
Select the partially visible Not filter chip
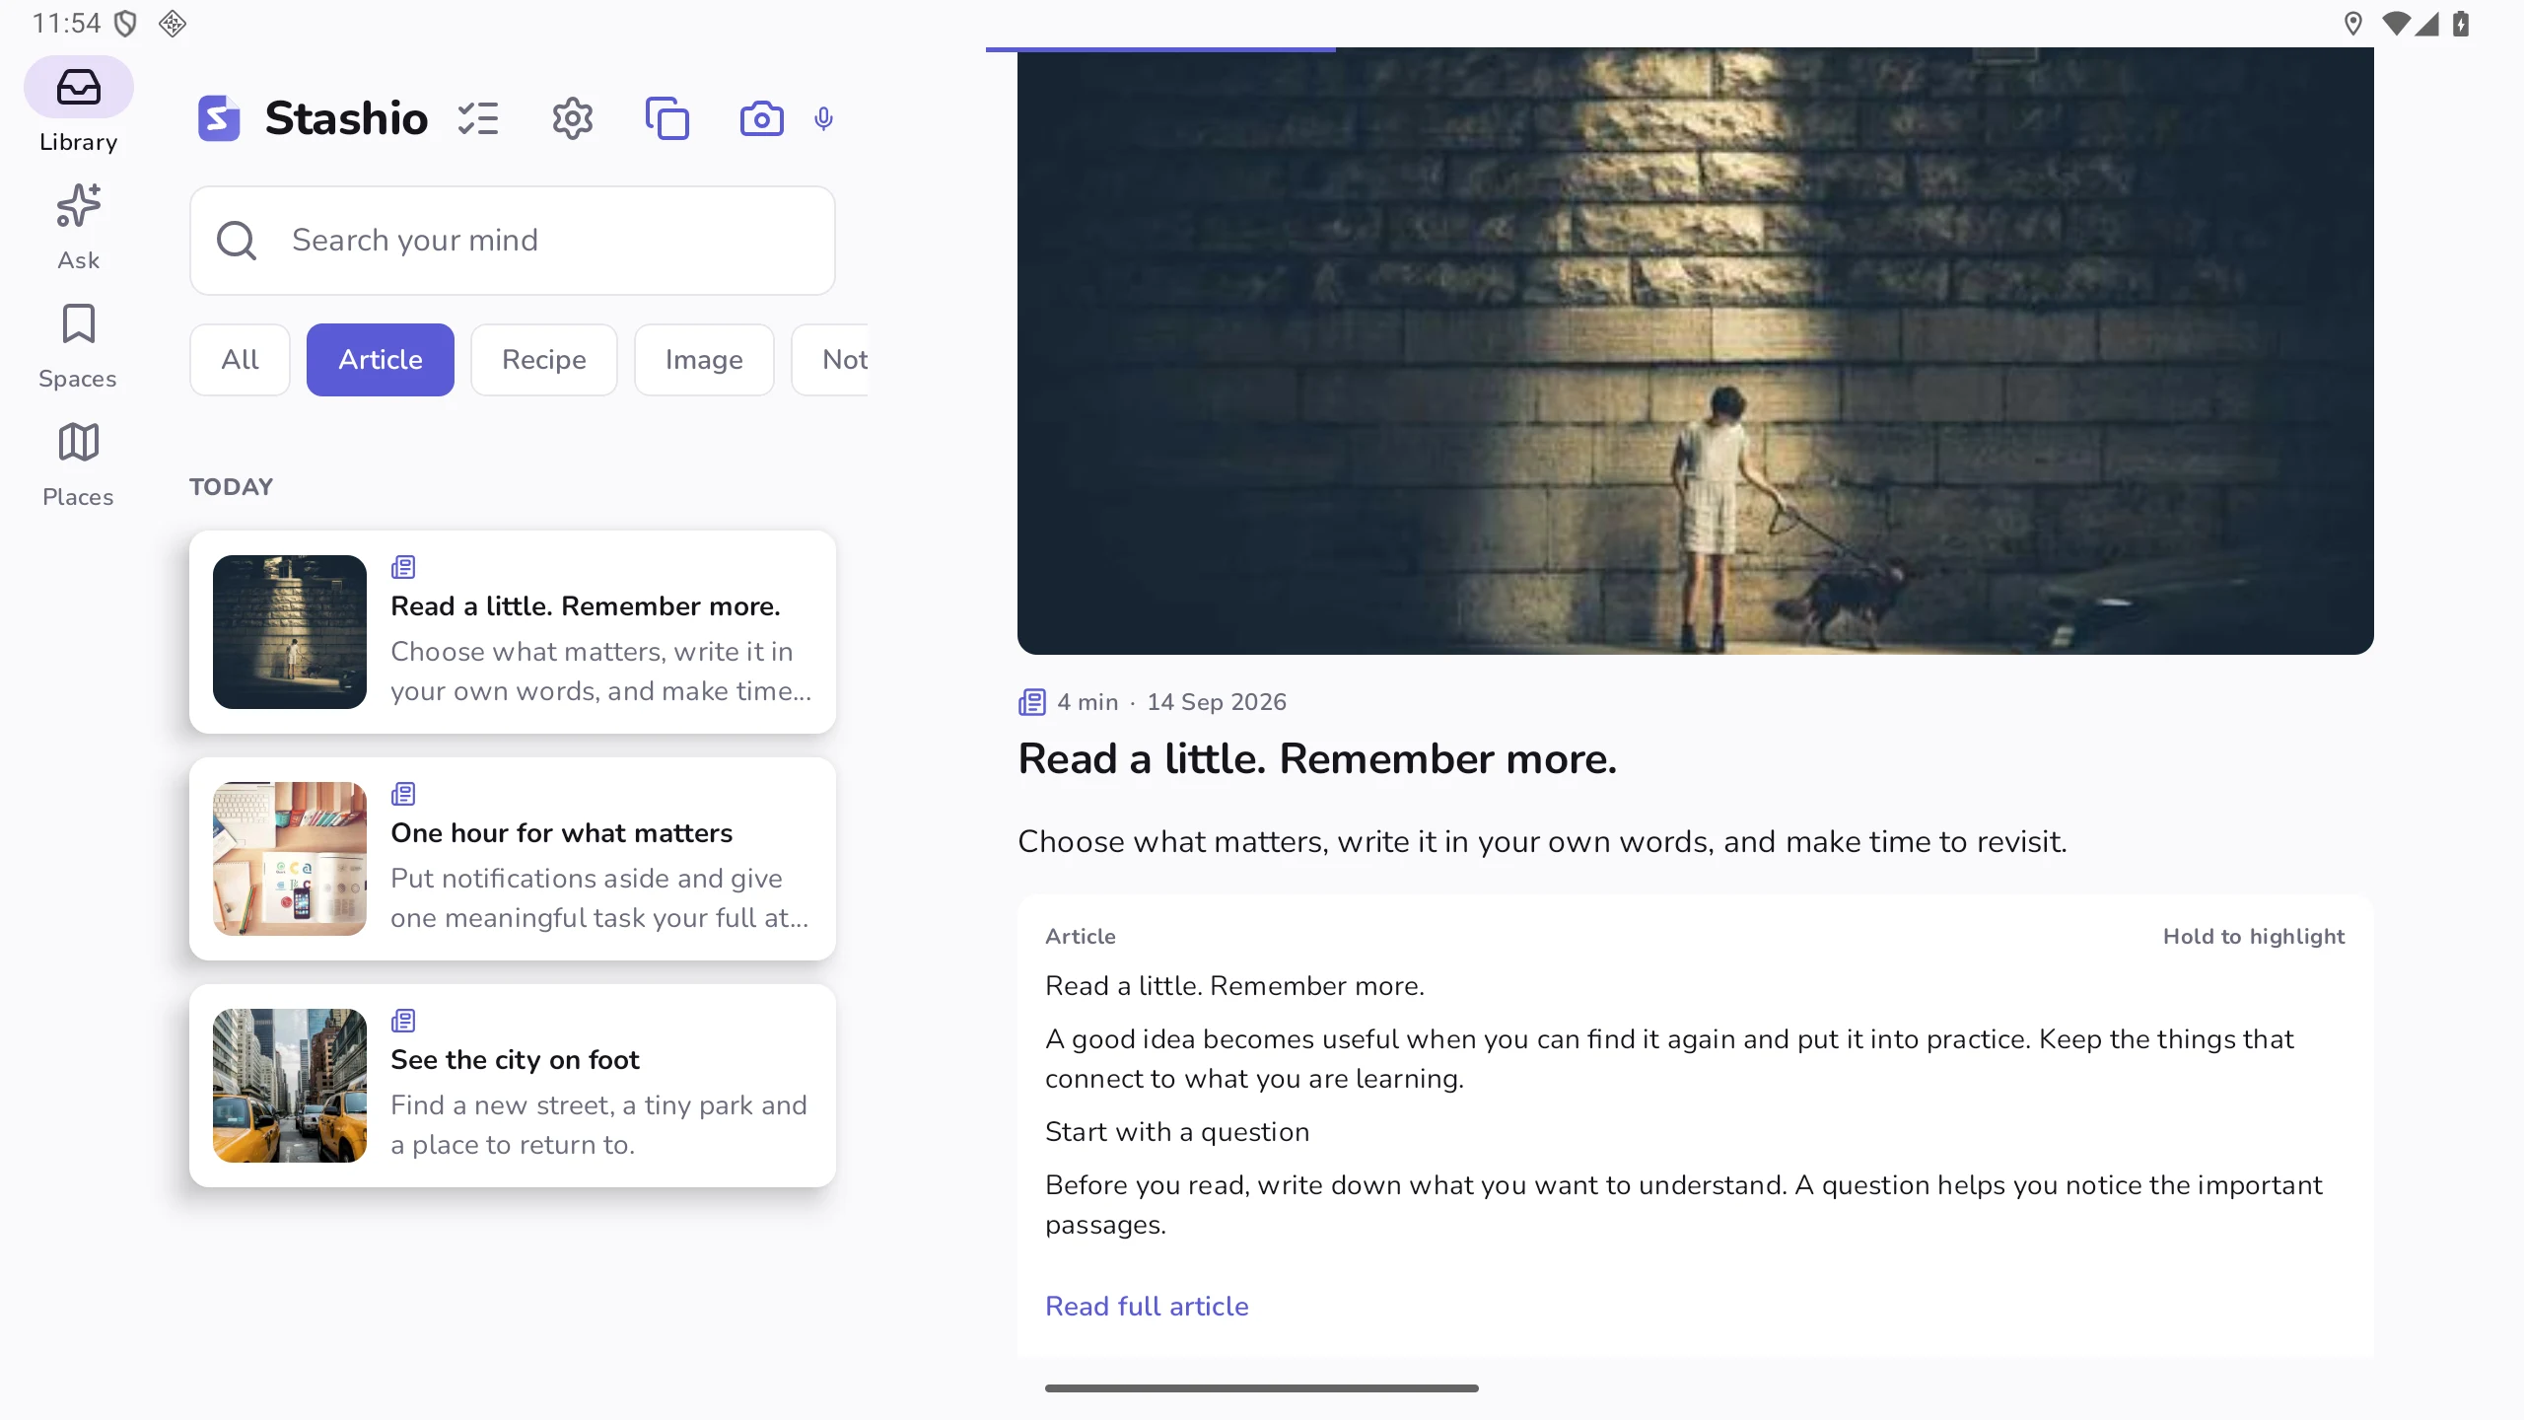pos(831,360)
